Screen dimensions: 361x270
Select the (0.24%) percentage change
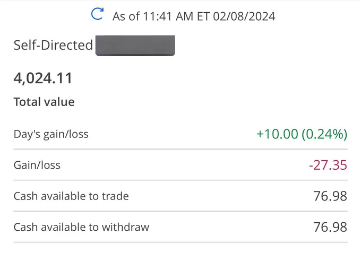[x=324, y=134]
